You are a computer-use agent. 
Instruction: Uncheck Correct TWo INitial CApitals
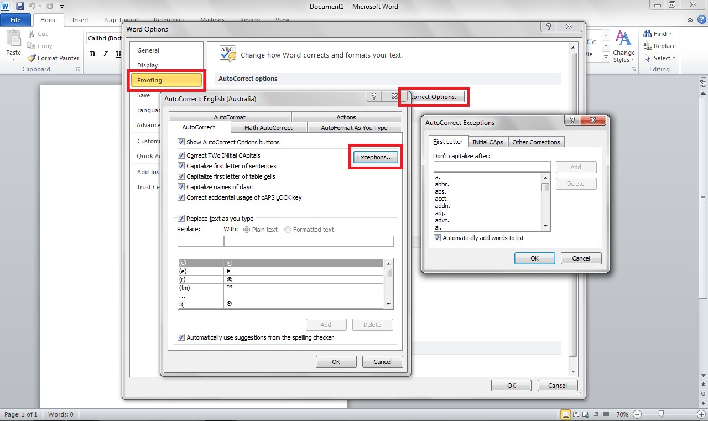tap(181, 155)
